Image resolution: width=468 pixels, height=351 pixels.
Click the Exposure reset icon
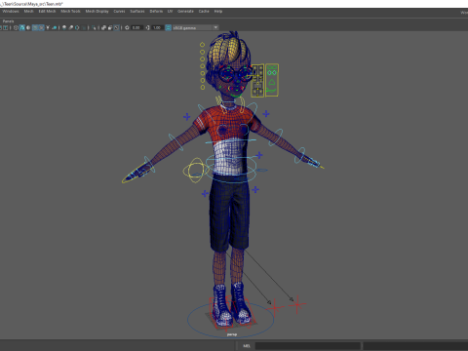pos(127,27)
